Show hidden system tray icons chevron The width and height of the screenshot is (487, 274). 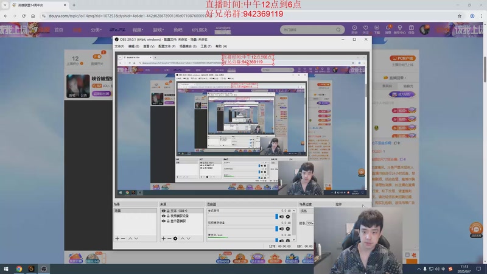click(x=419, y=269)
